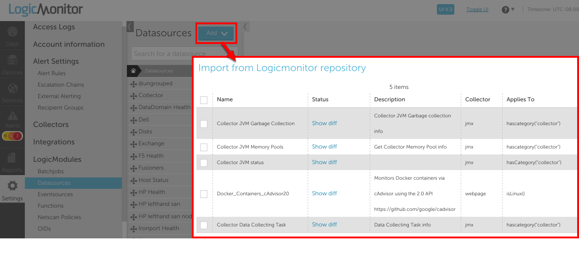The image size is (579, 259).
Task: Open Recipient Groups settings
Action: tap(61, 108)
